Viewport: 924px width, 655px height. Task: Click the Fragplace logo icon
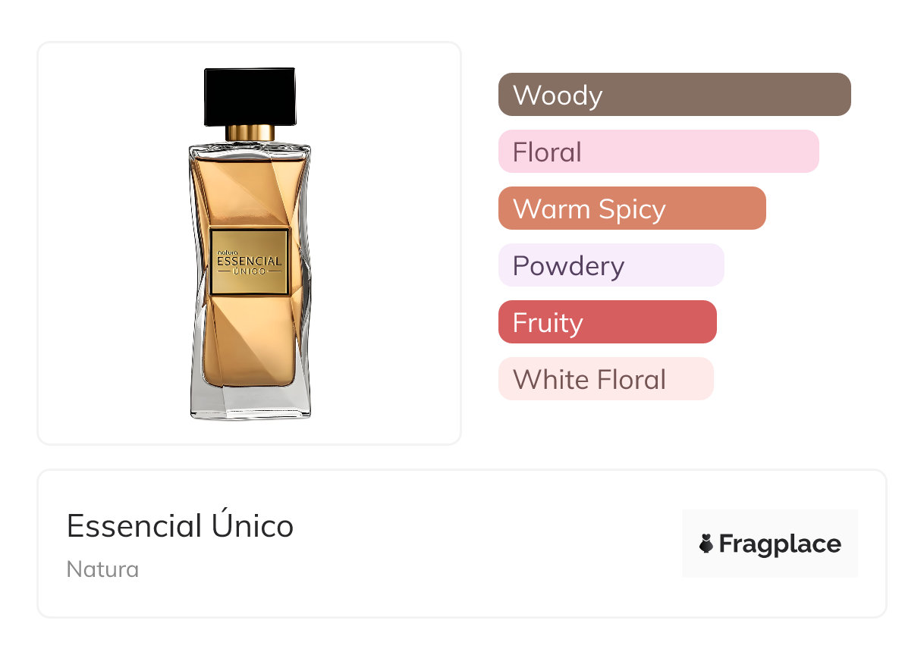tap(706, 544)
